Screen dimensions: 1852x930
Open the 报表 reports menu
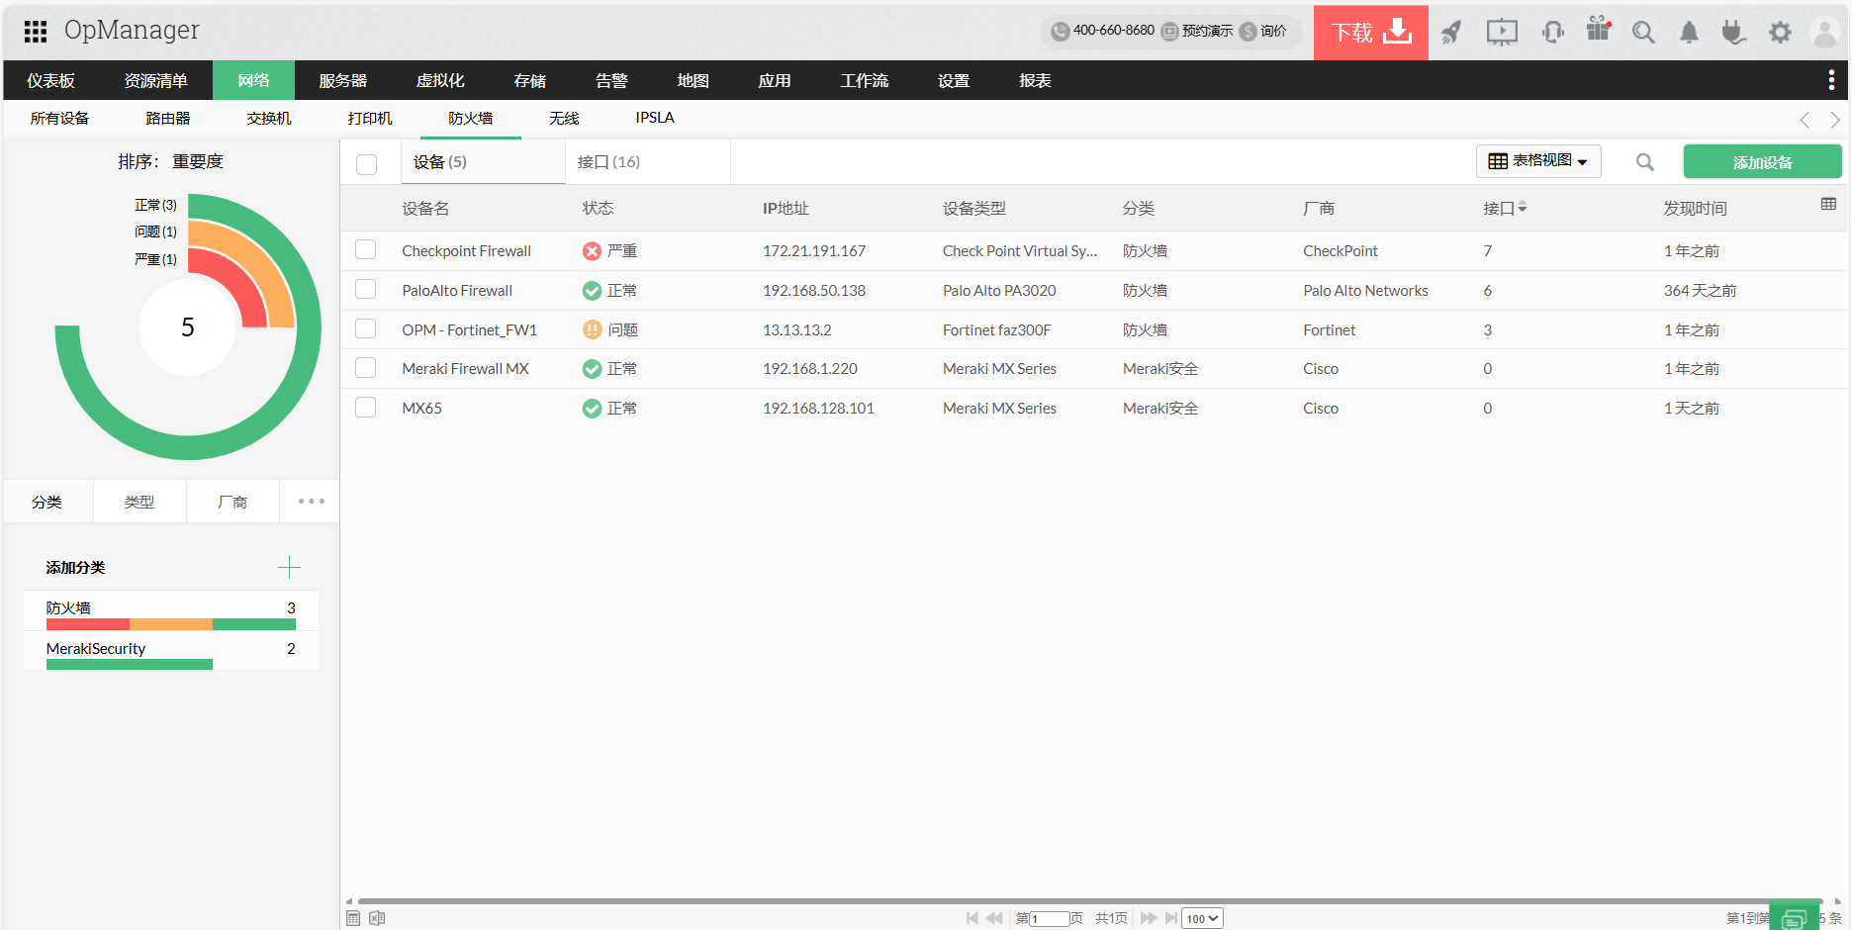1035,80
